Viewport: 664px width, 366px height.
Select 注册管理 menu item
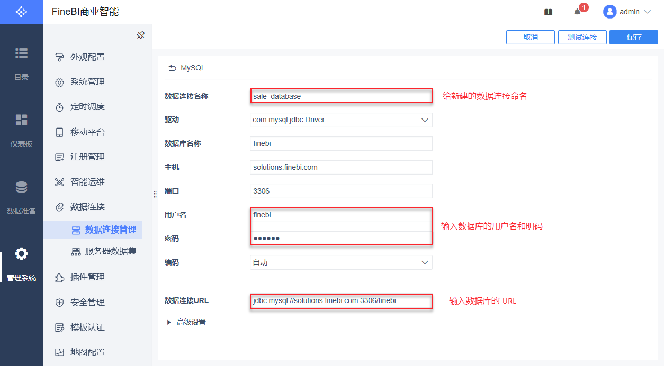click(x=87, y=157)
